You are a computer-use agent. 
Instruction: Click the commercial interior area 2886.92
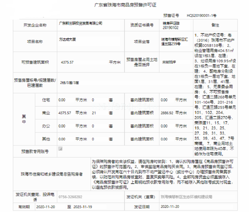(167, 113)
